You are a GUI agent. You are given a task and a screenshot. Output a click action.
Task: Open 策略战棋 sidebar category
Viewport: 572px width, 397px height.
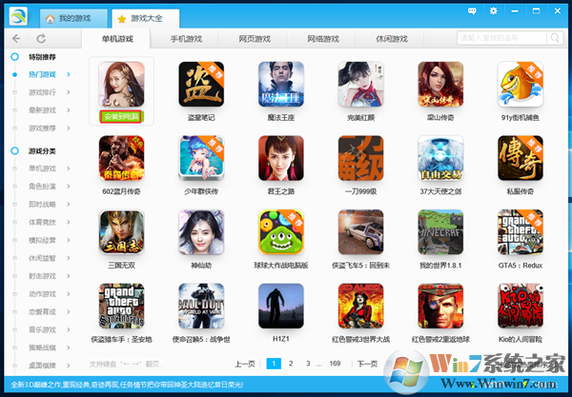pos(42,347)
